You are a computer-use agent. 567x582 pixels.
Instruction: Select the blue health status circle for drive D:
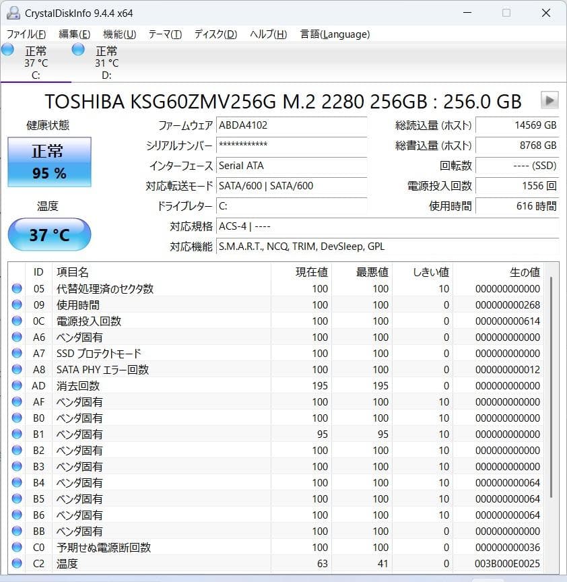[77, 49]
